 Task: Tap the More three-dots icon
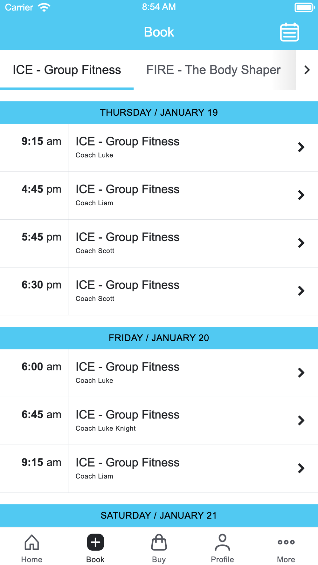click(x=286, y=542)
